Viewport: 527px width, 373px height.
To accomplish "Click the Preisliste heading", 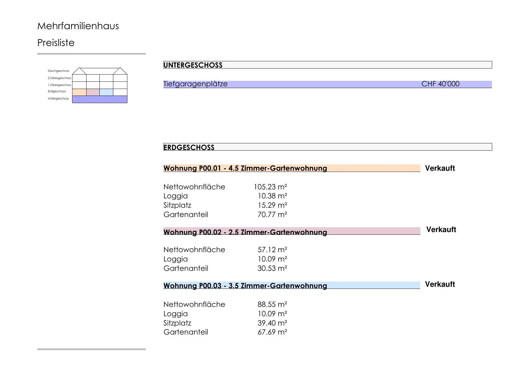I will coord(56,43).
